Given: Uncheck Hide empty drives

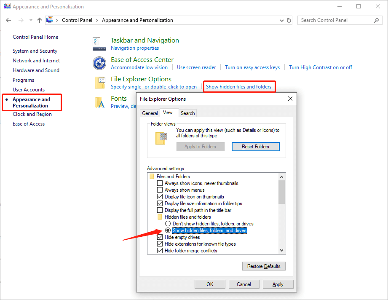Looking at the screenshot, I should [x=160, y=237].
